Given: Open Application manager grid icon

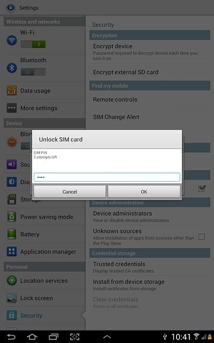Looking at the screenshot, I should pyautogui.click(x=12, y=251).
